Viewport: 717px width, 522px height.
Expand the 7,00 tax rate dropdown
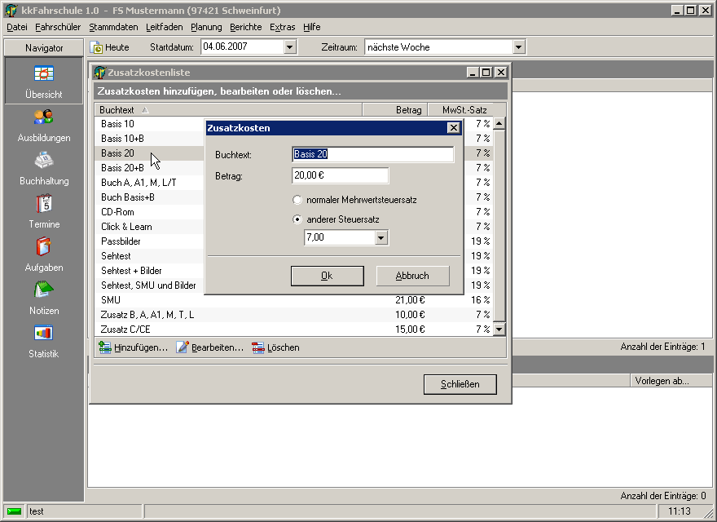(380, 238)
